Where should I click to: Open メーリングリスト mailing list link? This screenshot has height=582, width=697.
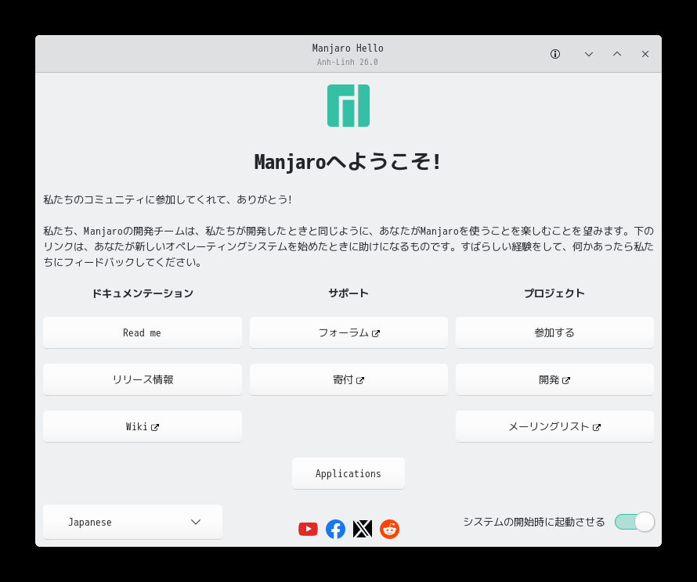point(554,426)
